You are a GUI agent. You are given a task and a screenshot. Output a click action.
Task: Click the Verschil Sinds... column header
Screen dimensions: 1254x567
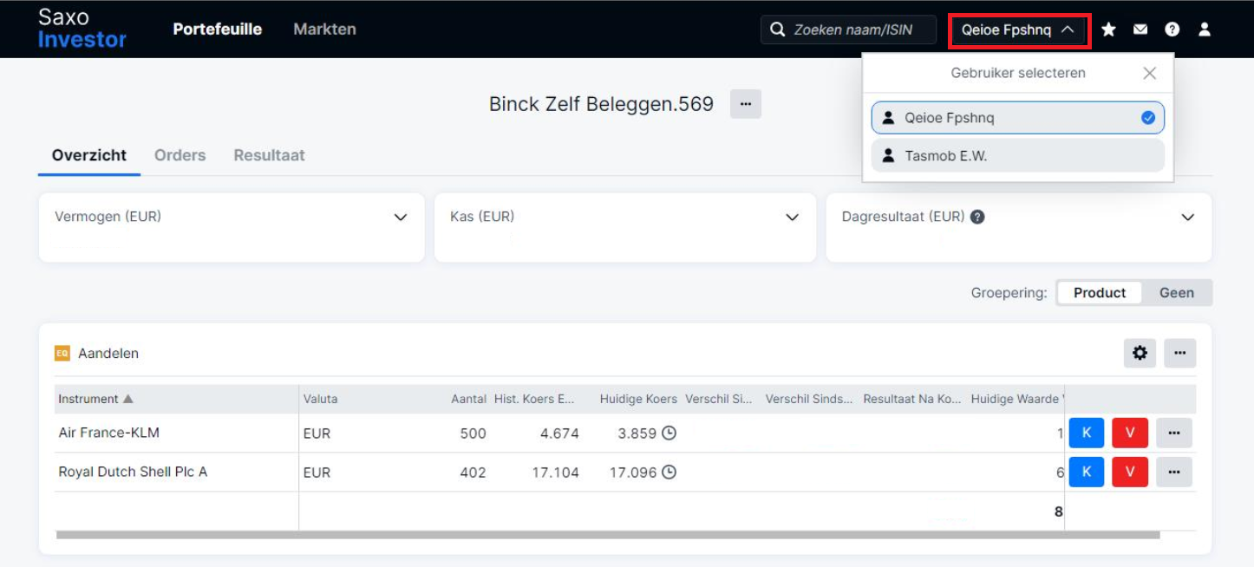(809, 399)
